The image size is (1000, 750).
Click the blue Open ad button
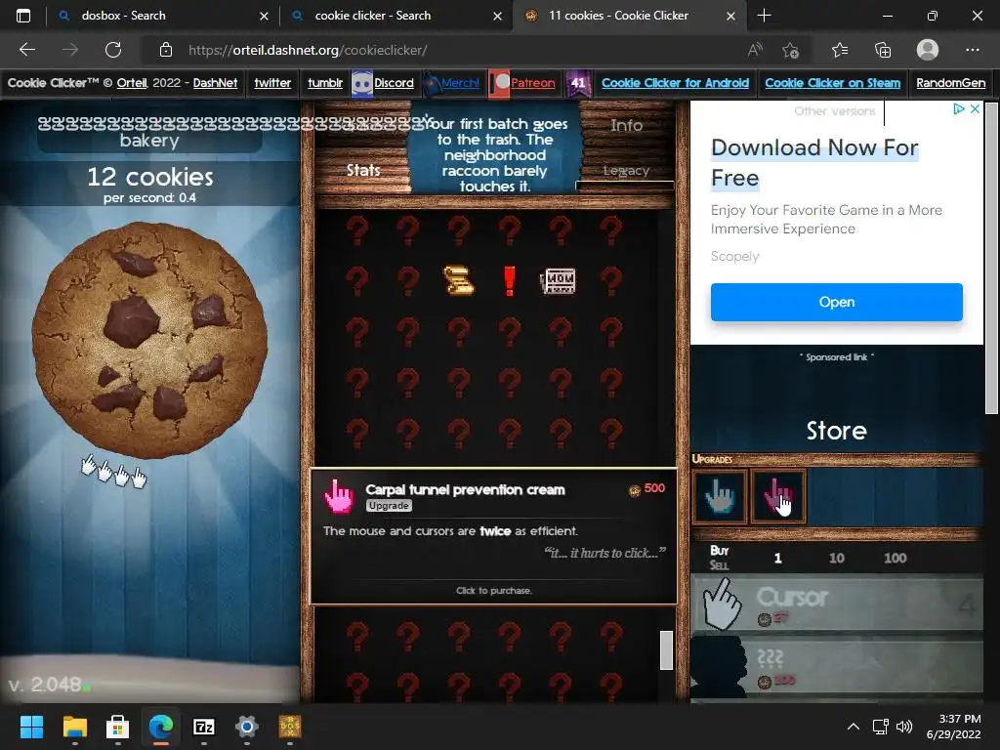(x=837, y=303)
